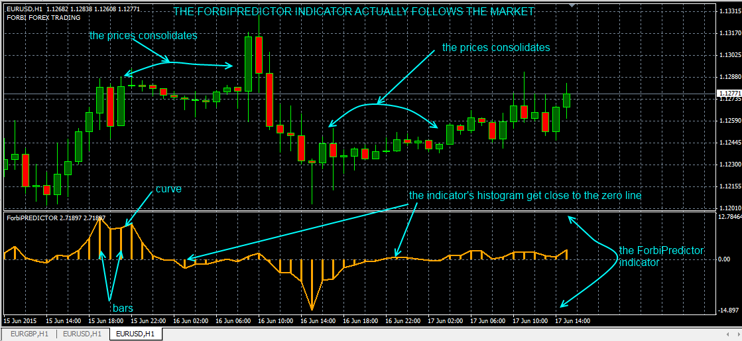This screenshot has height=341, width=742.
Task: Click the 17 Jun 14:00 time axis label
Action: (572, 320)
